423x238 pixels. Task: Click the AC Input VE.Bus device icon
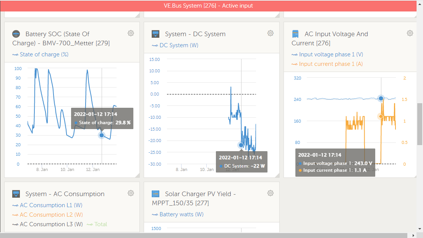click(295, 34)
